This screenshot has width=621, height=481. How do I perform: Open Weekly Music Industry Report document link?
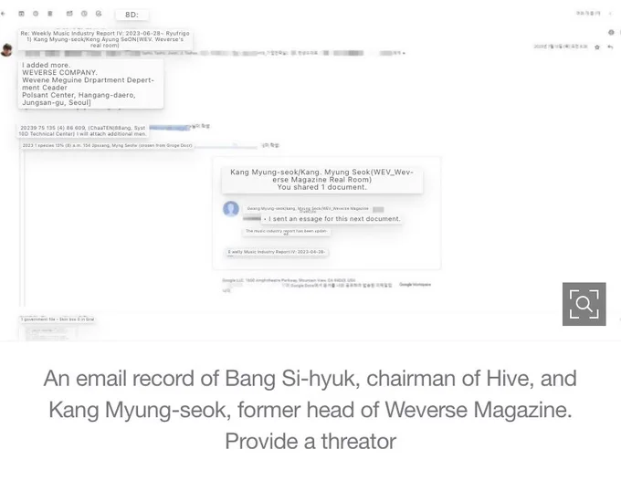point(277,252)
